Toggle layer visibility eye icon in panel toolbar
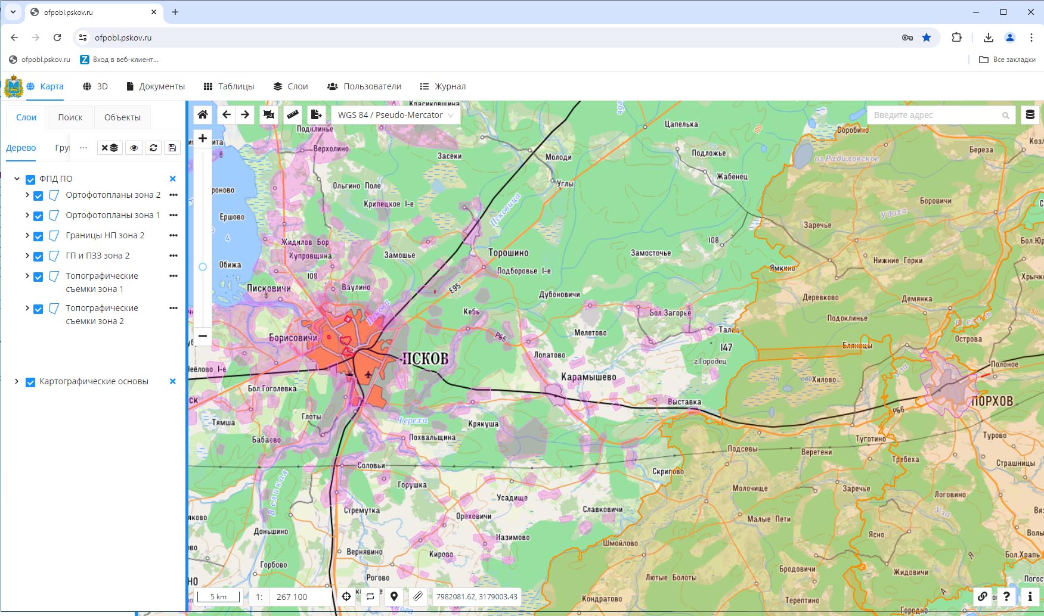Screen dimensions: 1044x616 click(134, 148)
